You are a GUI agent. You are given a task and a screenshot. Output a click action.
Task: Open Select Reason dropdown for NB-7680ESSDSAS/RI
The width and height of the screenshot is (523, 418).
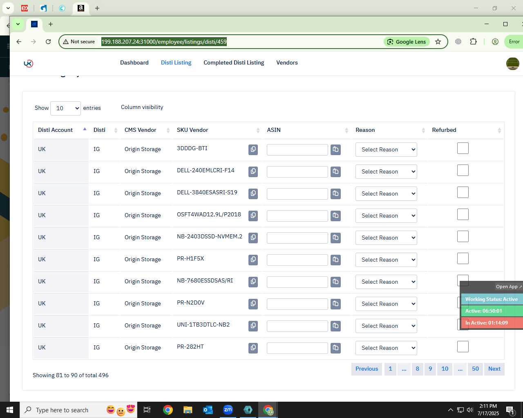386,282
